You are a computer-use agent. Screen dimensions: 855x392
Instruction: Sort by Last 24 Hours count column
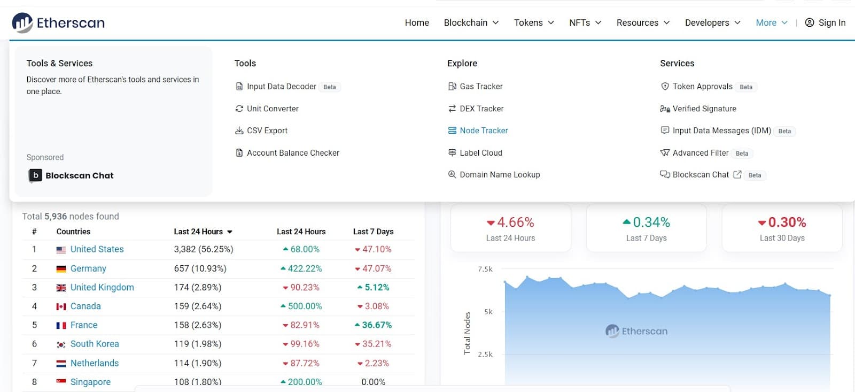click(203, 232)
